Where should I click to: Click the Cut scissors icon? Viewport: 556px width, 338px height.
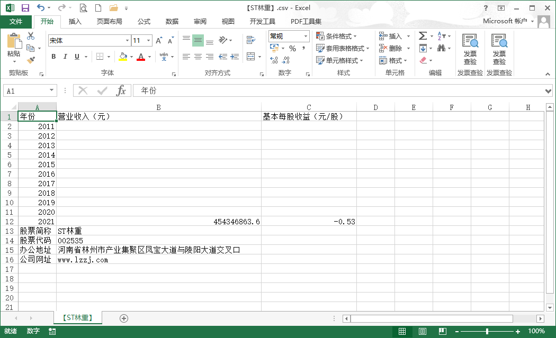point(31,36)
